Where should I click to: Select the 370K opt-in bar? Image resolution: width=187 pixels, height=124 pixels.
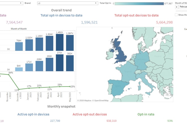pos(59,63)
